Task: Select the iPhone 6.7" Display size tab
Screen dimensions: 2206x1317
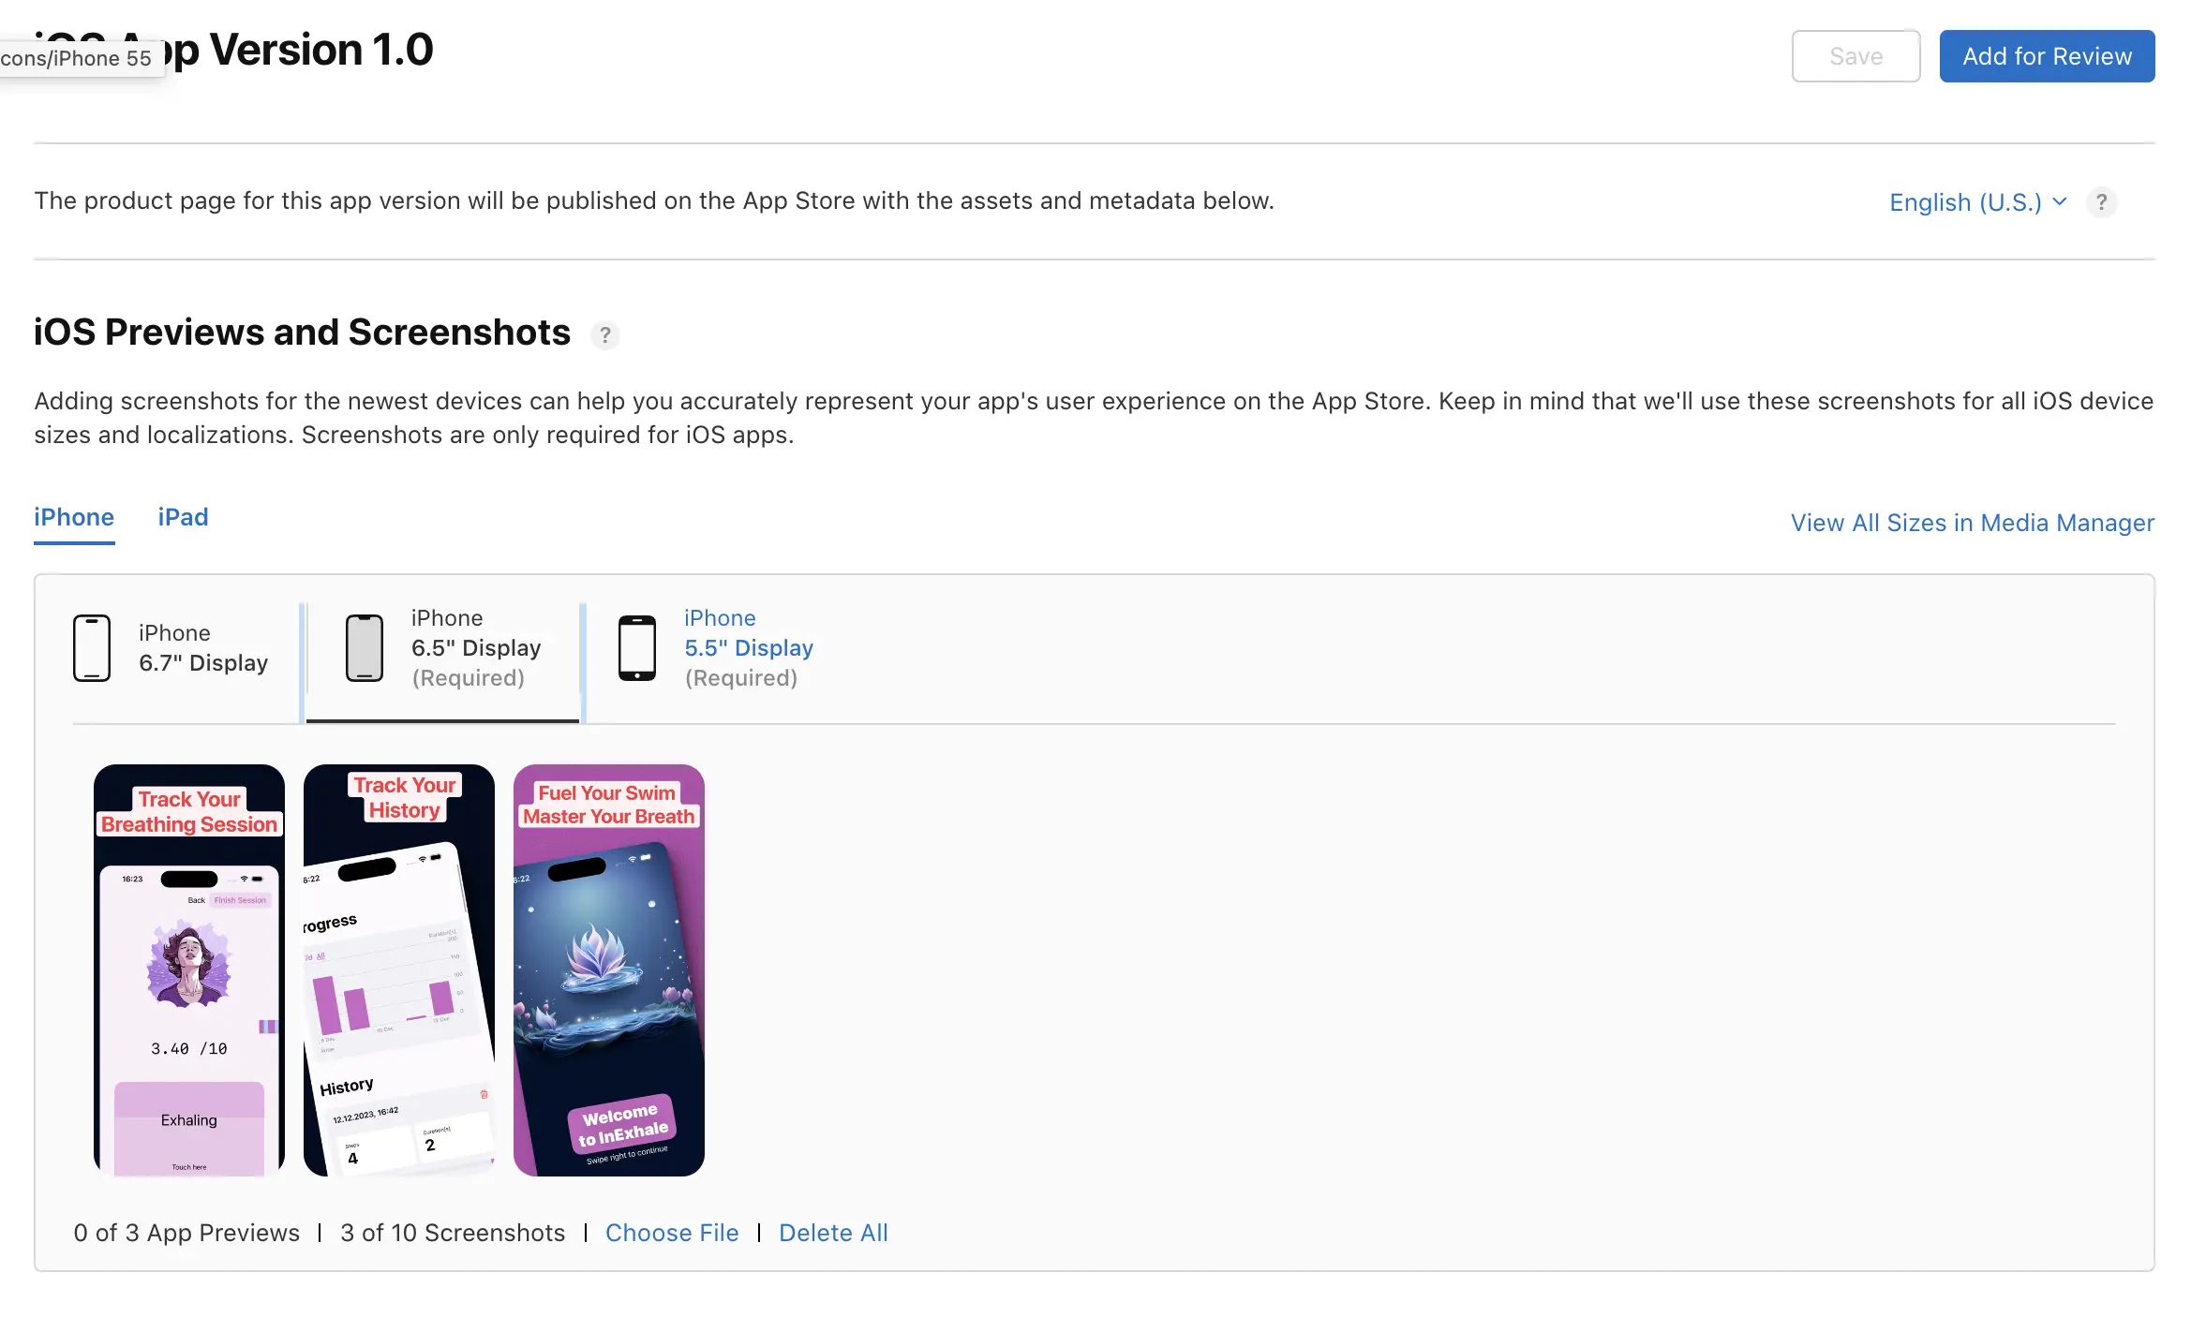Action: [202, 648]
